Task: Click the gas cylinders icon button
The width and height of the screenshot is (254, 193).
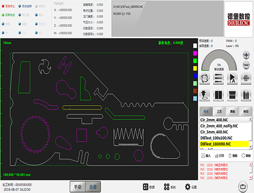Action: pos(246,95)
